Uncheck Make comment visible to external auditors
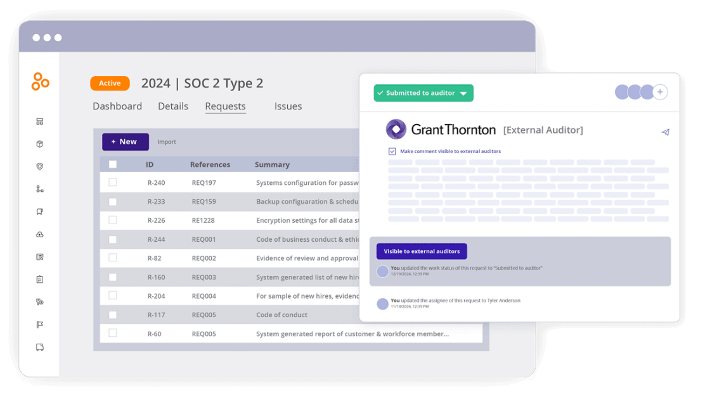 (x=392, y=151)
